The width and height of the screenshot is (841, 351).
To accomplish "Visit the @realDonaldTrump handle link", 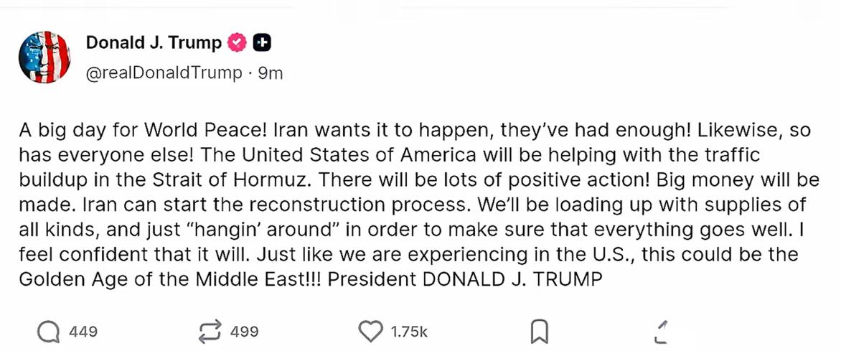I will tap(164, 73).
